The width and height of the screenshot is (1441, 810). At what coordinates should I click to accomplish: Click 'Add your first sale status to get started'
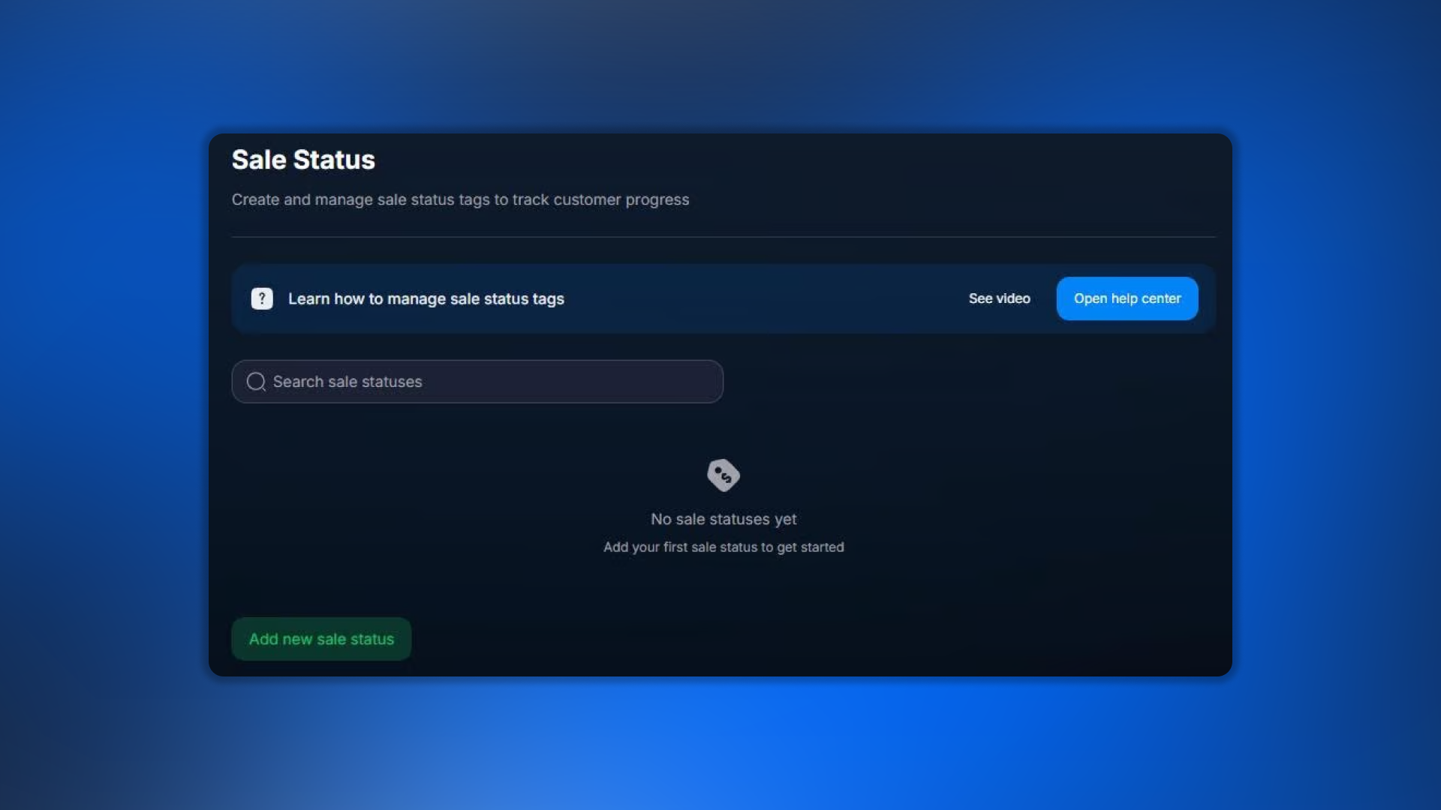[724, 547]
